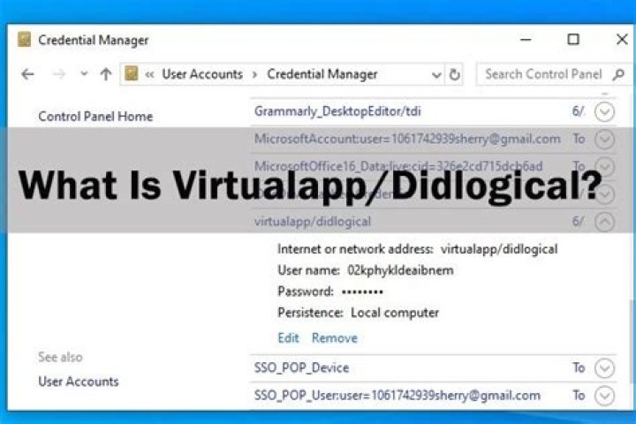Click the user name 02kphykldeaibnem

click(x=400, y=270)
